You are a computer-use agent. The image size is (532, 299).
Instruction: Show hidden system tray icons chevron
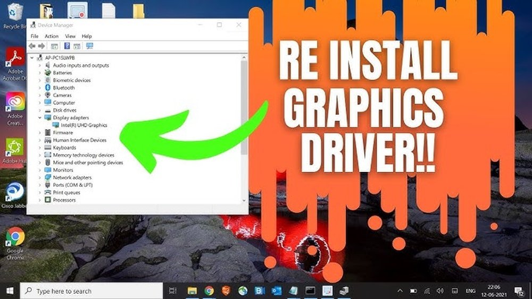400,291
